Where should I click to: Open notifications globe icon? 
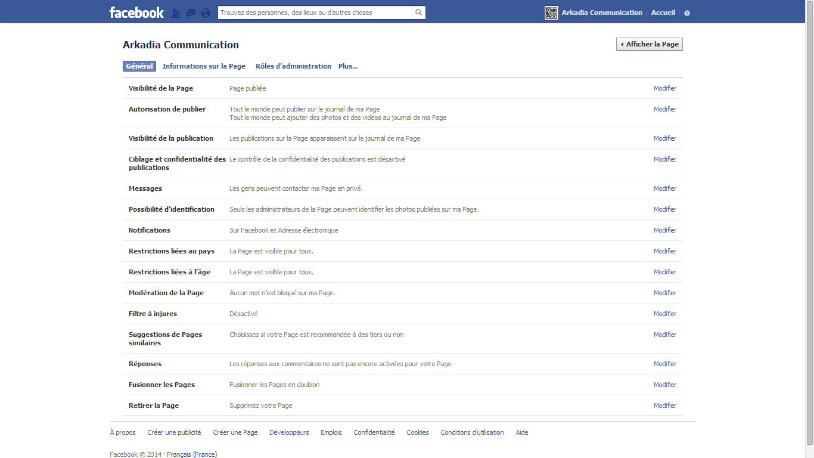coord(206,13)
